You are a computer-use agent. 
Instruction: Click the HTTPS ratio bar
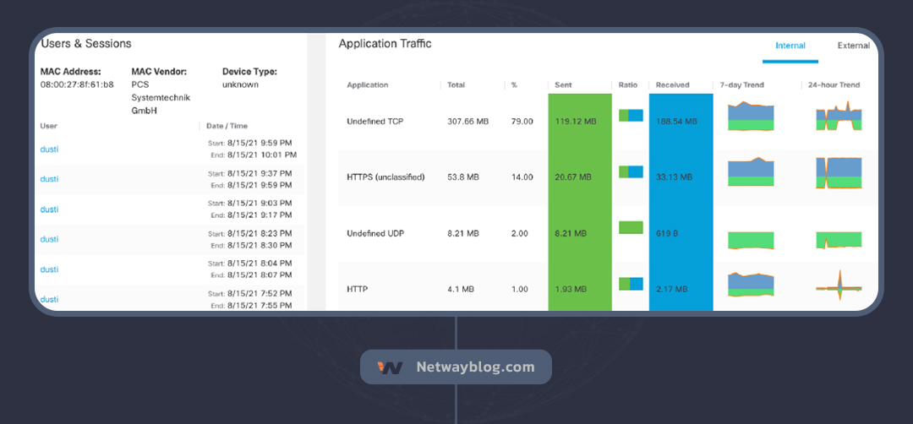pos(631,171)
